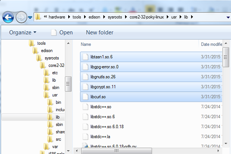The image size is (231, 154).
Task: Select file libstdc++.la
Action: pos(151,137)
